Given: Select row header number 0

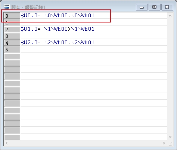Looking at the screenshot, I should (12, 16).
